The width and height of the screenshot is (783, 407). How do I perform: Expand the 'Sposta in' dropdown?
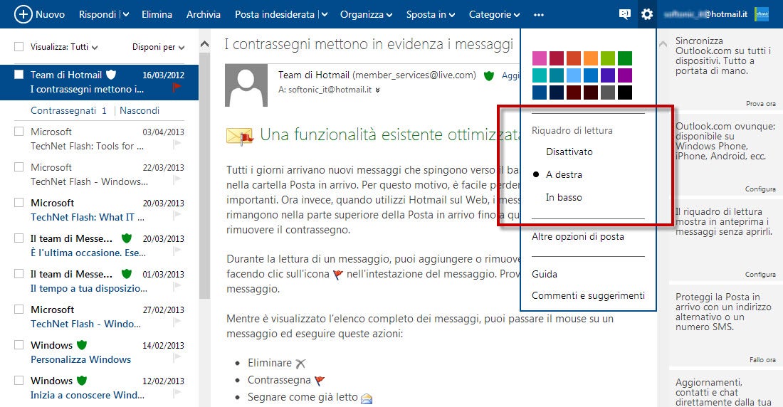pyautogui.click(x=431, y=15)
